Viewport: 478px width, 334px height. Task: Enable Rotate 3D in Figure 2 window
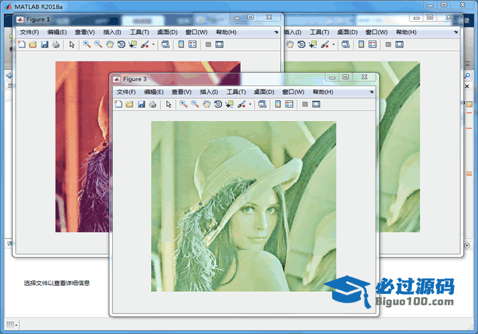click(x=302, y=45)
